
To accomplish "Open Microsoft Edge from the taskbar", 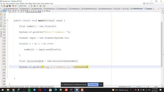I will (56, 90).
